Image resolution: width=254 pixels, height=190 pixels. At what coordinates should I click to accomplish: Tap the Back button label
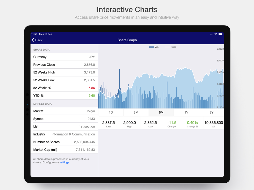pyautogui.click(x=39, y=40)
